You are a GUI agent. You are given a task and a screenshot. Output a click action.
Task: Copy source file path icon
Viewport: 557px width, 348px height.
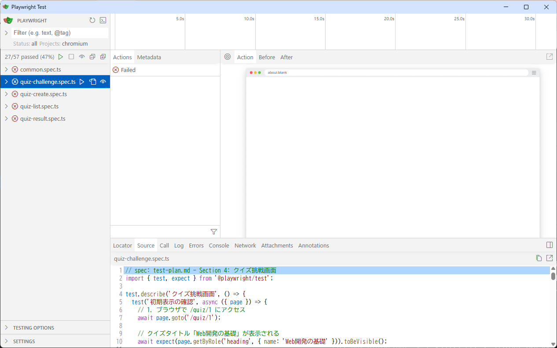[539, 258]
